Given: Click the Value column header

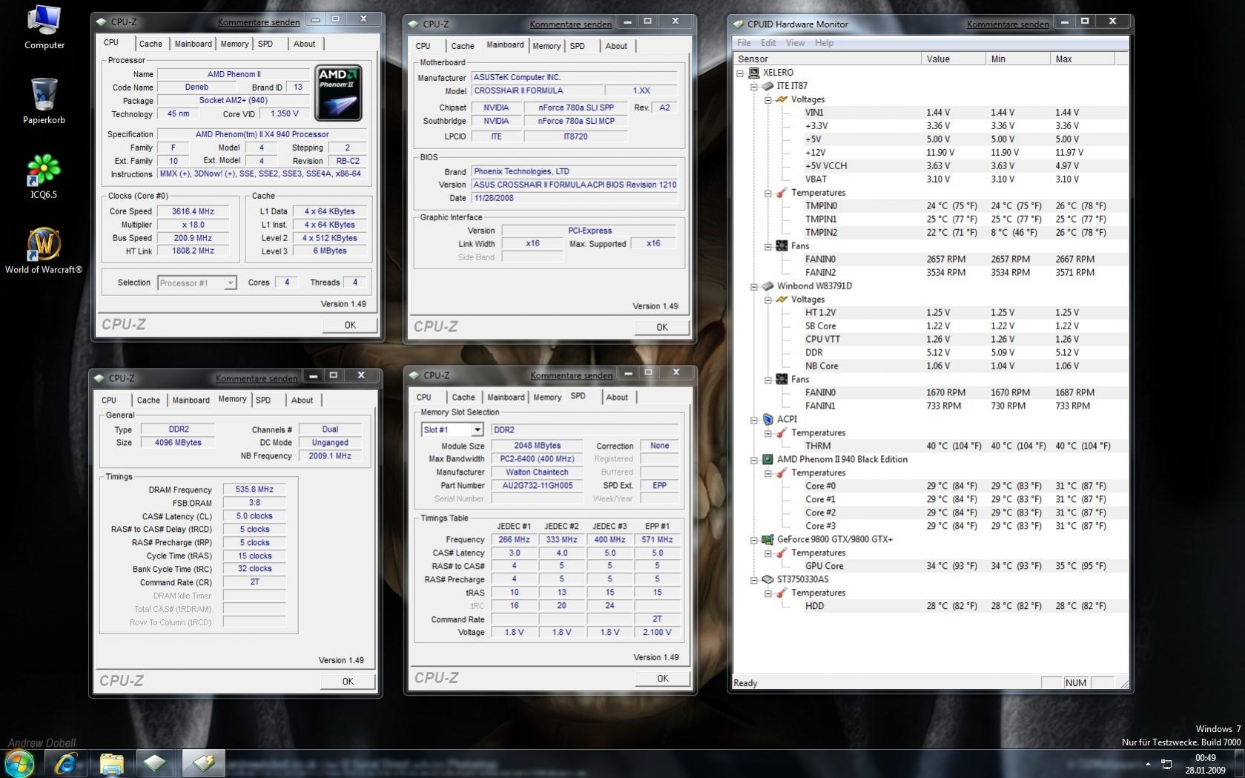Looking at the screenshot, I should pos(954,59).
